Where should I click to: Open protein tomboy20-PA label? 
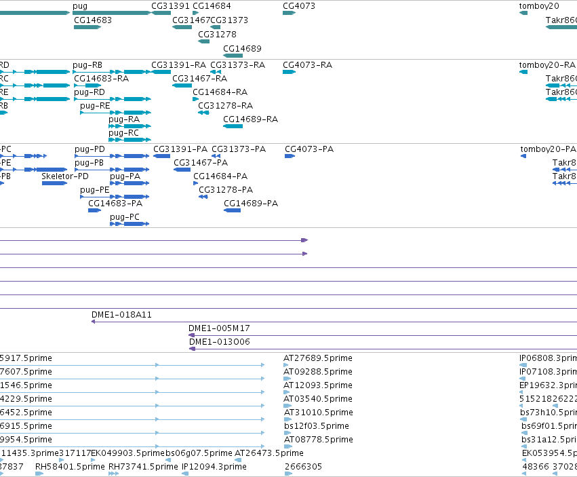click(548, 149)
